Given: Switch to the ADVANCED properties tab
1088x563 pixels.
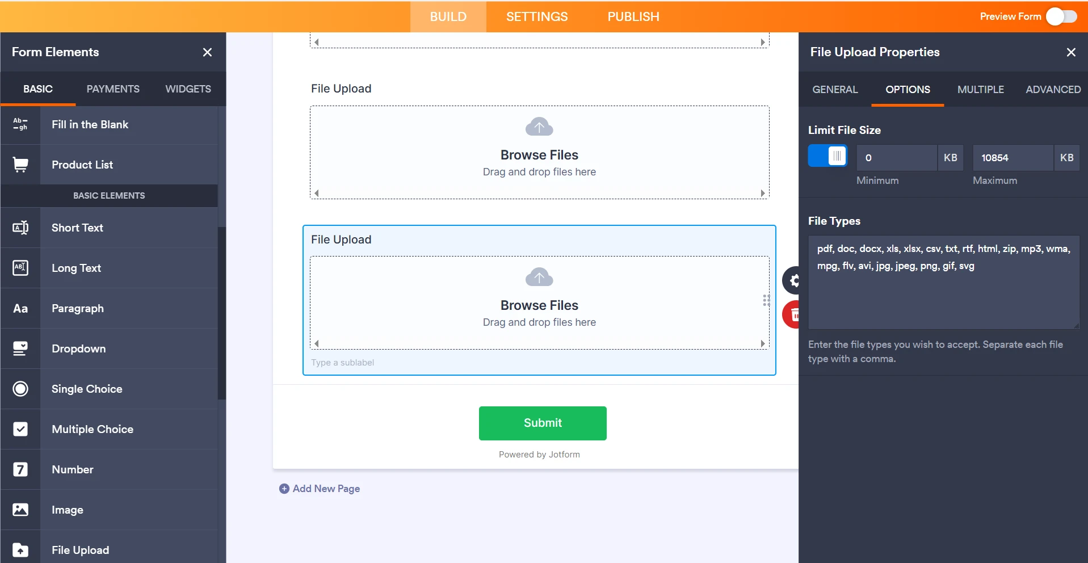Looking at the screenshot, I should click(x=1053, y=89).
